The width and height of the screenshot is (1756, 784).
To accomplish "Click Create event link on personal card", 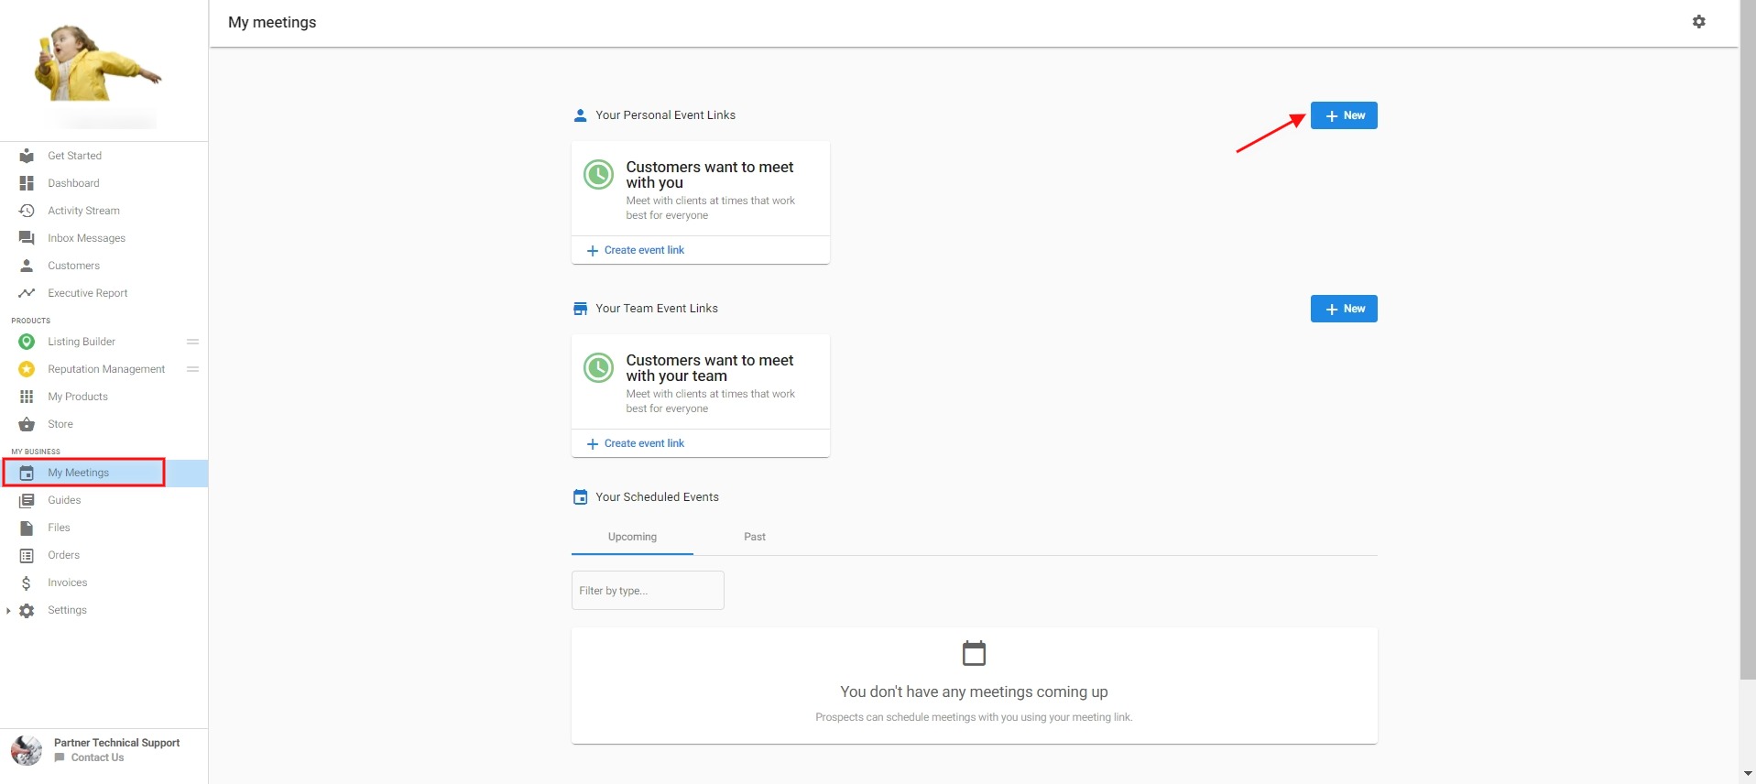I will [636, 250].
